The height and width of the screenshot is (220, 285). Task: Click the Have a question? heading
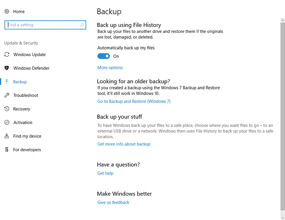tap(118, 165)
